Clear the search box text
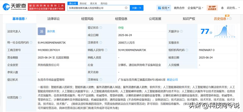This screenshot has width=243, height=112. 126,8
